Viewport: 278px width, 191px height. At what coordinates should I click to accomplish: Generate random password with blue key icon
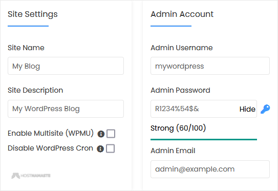(265, 109)
